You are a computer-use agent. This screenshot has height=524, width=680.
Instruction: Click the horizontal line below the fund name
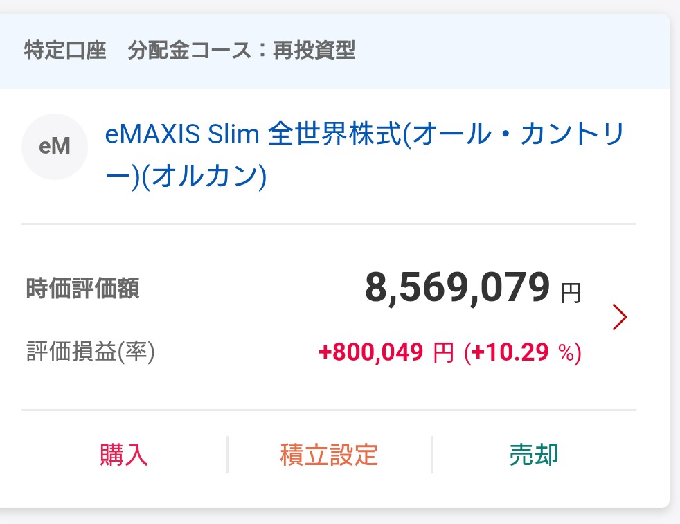point(329,224)
